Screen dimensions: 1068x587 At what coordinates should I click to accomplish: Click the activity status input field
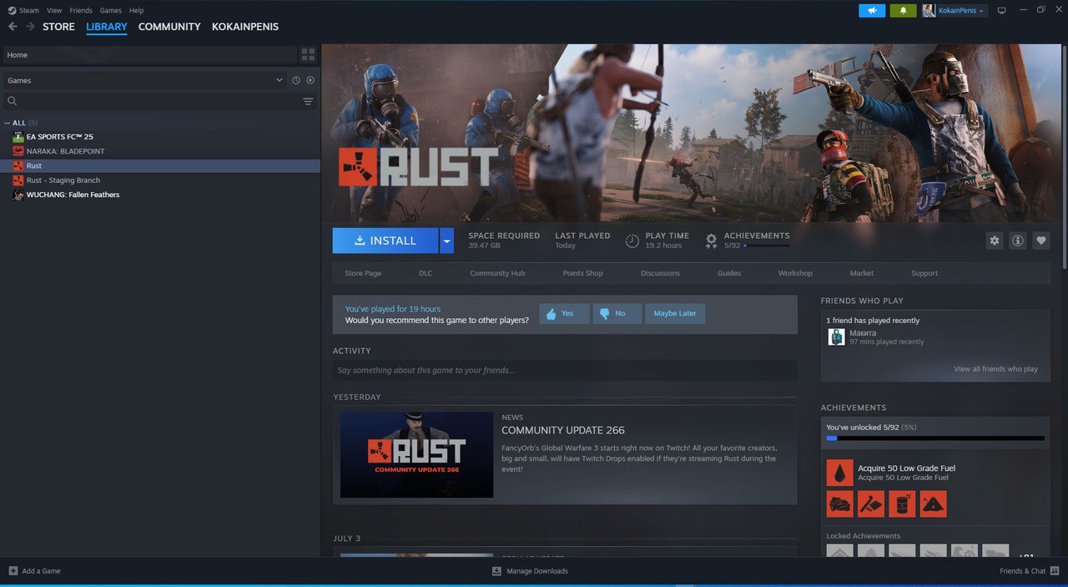565,370
